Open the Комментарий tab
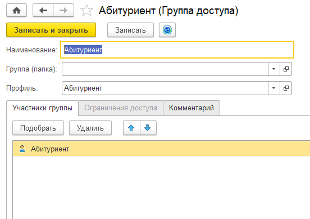This screenshot has width=310, height=219. coord(192,108)
